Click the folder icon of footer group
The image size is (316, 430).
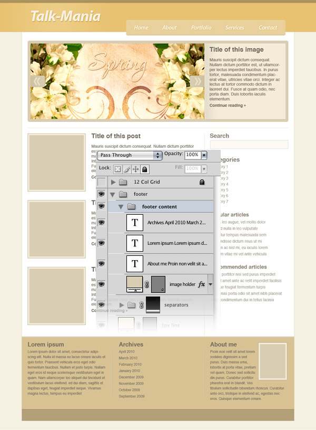coord(123,194)
